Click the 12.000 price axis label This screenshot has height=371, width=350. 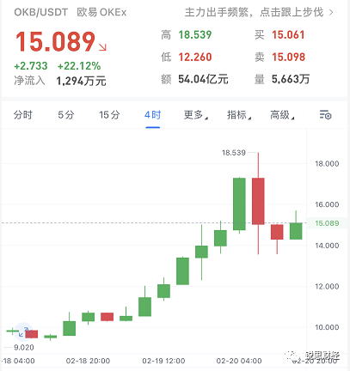[327, 286]
